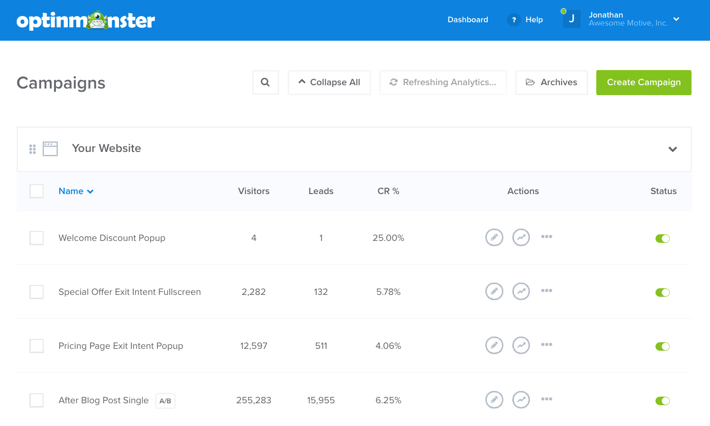Check the After Blog Post Single checkbox

(x=36, y=400)
